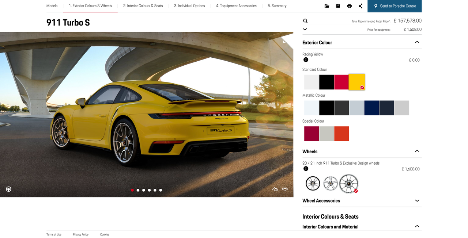This screenshot has height=238, width=468.
Task: Share the configuration via share icon
Action: point(361,5)
